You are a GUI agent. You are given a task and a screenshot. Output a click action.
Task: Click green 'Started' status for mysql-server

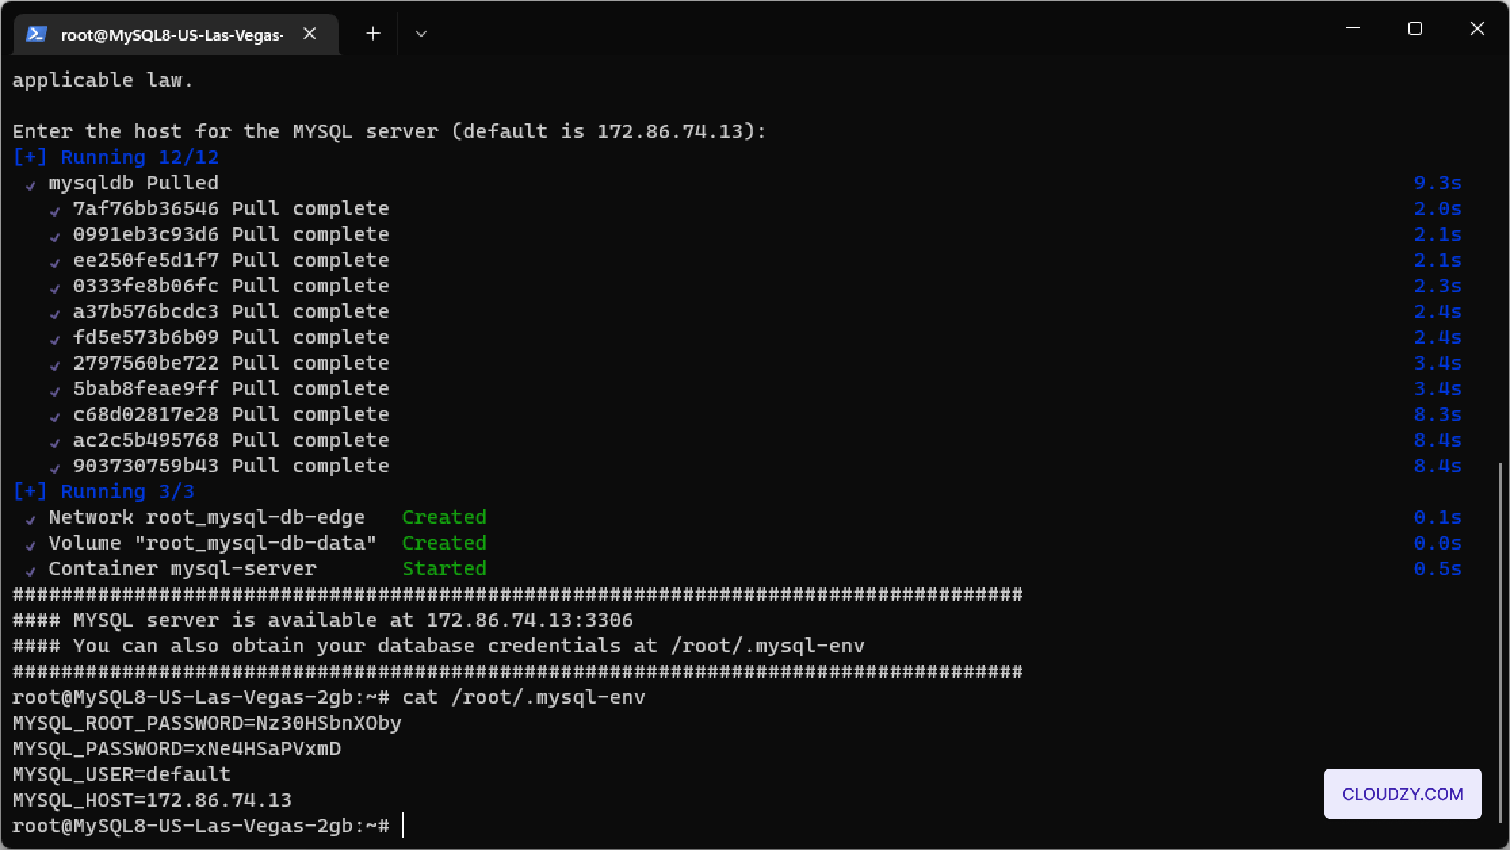tap(444, 569)
